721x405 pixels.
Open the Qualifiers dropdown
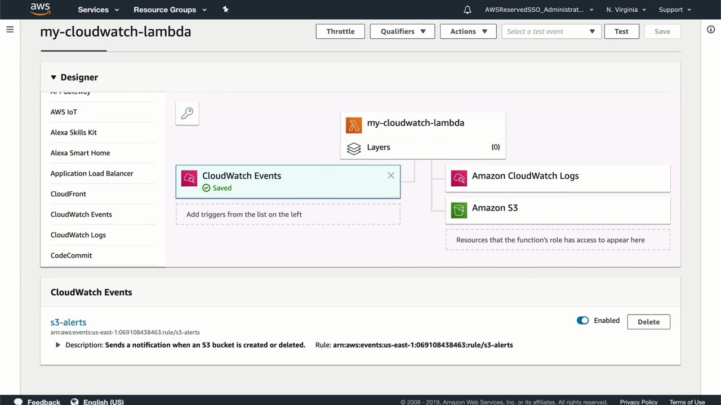click(402, 31)
